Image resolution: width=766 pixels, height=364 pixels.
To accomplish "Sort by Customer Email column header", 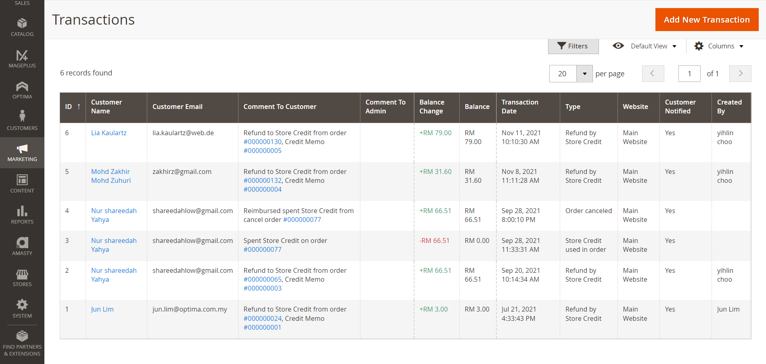I will pyautogui.click(x=193, y=107).
